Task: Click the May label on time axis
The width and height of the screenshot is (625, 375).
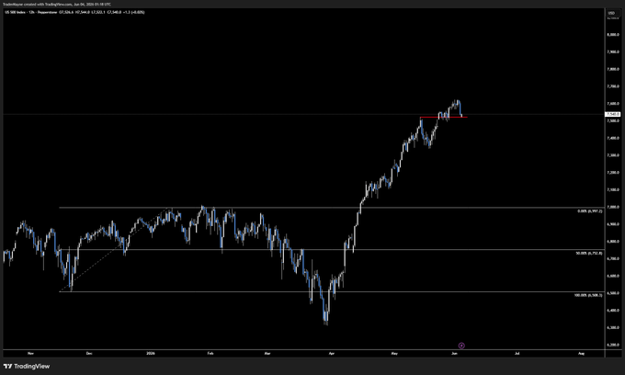Action: point(394,353)
